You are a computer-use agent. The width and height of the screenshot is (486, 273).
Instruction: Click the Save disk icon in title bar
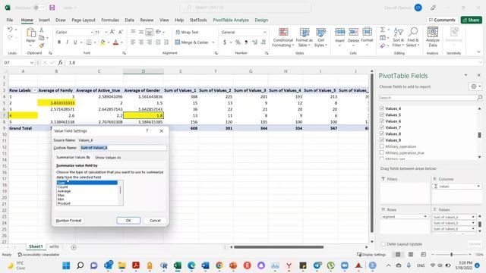pos(52,8)
